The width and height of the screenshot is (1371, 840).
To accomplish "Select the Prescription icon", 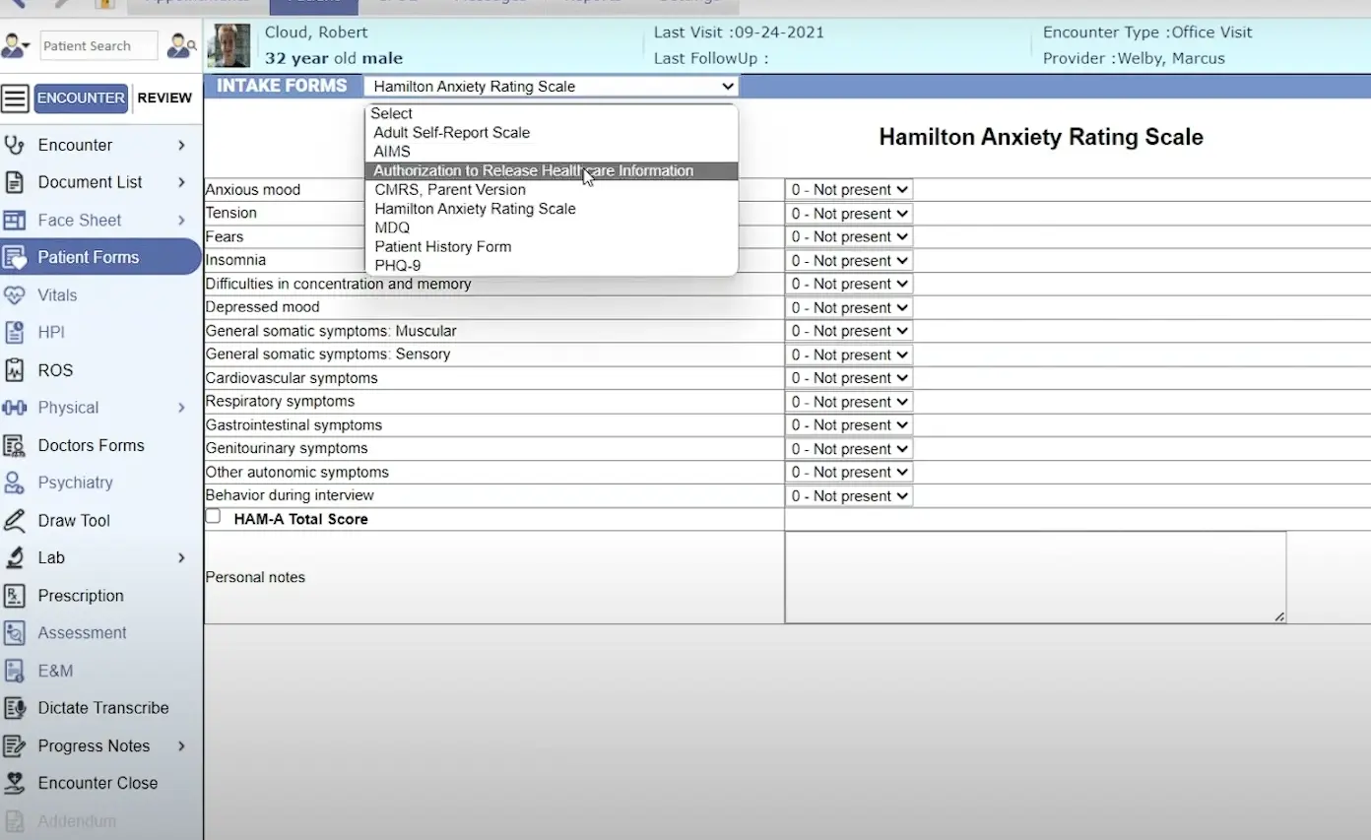I will coord(17,595).
